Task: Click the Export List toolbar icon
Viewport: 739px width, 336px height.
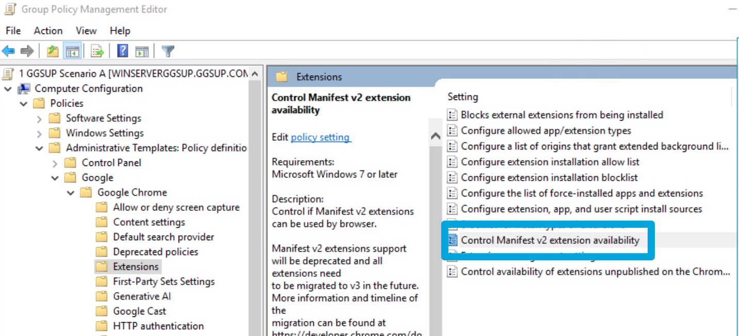Action: click(97, 51)
